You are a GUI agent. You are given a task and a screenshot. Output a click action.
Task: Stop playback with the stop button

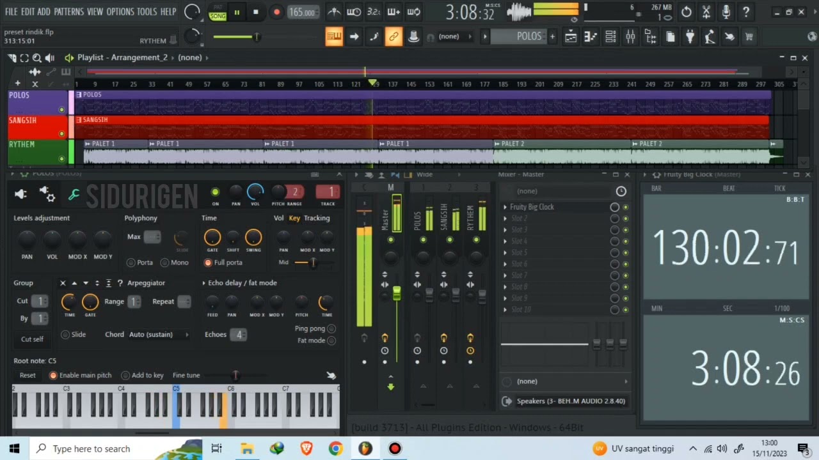point(256,12)
